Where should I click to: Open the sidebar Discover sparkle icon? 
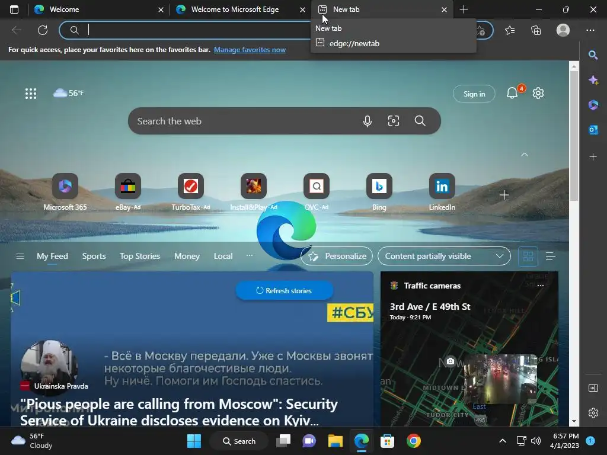[593, 80]
